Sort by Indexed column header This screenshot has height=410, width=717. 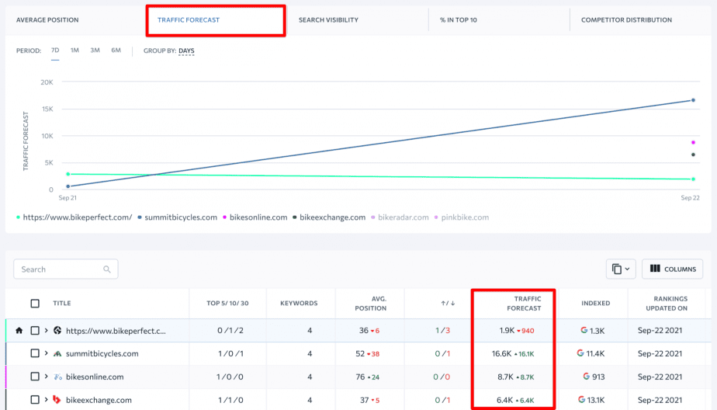pyautogui.click(x=595, y=304)
